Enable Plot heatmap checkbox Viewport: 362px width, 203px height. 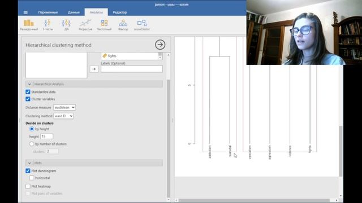pyautogui.click(x=28, y=186)
